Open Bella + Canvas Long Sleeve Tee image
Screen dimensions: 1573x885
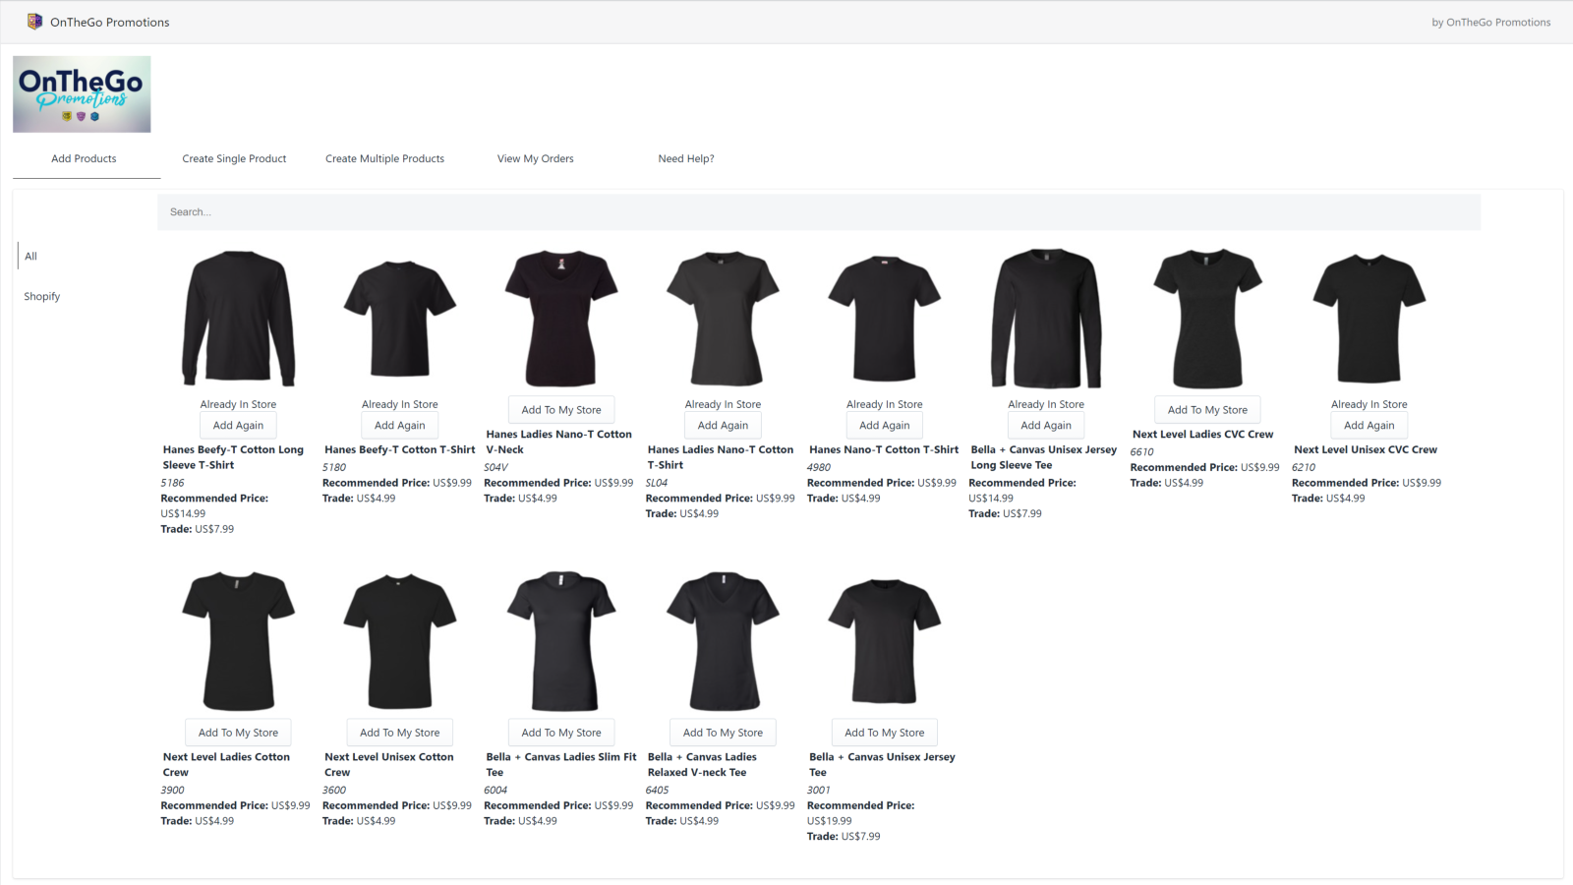(1046, 319)
